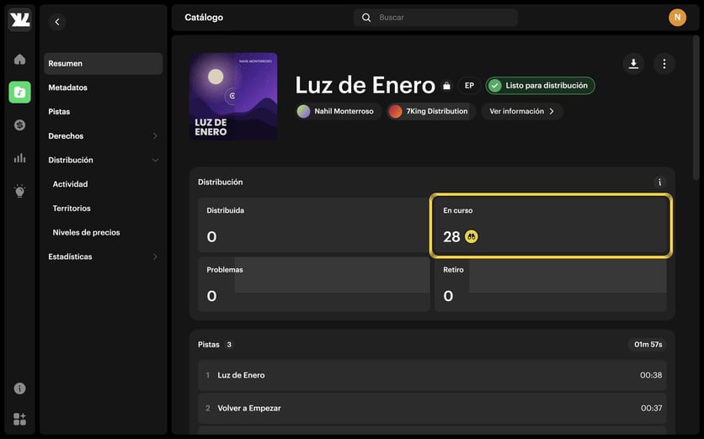Open the info icon in left rail
Image resolution: width=704 pixels, height=439 pixels.
19,389
